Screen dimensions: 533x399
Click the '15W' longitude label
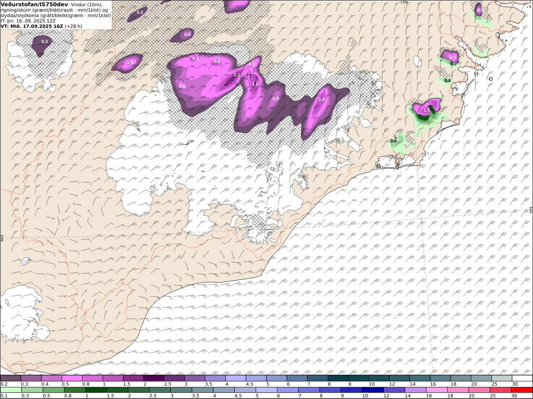coord(403,2)
